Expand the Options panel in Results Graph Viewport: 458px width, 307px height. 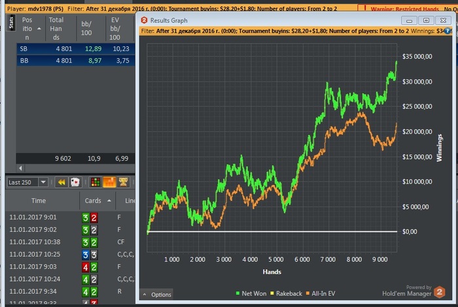157,295
